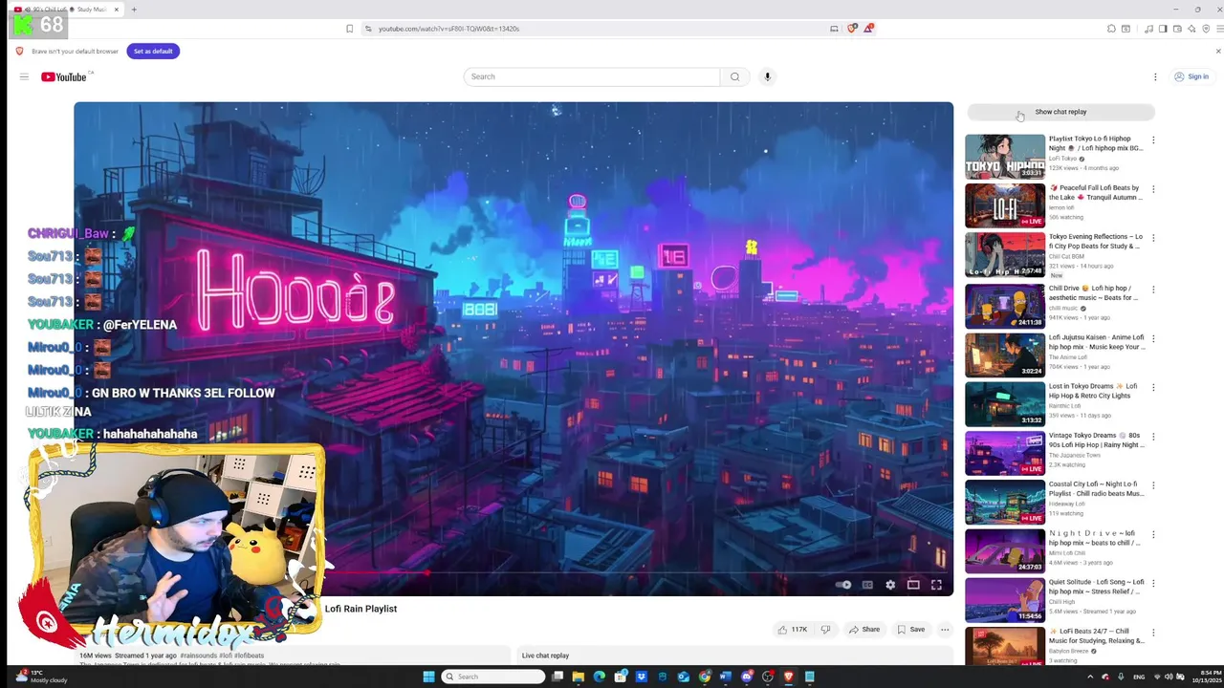Screen dimensions: 1224x688
Task: Show hidden system tray icons
Action: click(x=1090, y=677)
